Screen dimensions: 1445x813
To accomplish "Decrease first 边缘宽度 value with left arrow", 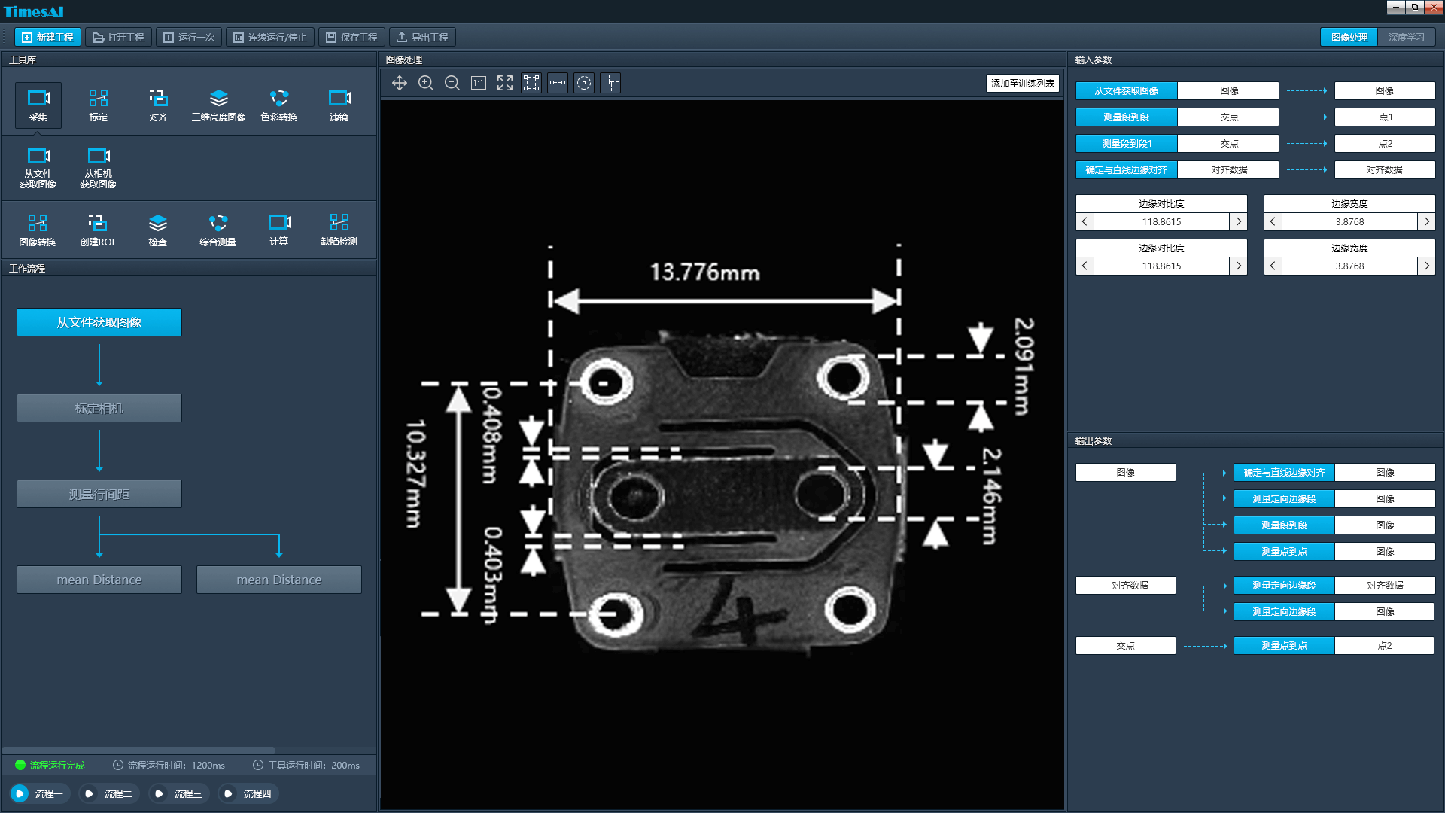I will coord(1273,221).
